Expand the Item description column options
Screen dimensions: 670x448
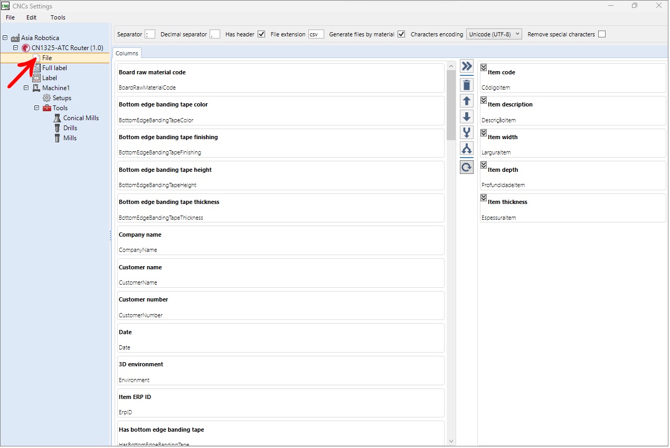[x=484, y=100]
